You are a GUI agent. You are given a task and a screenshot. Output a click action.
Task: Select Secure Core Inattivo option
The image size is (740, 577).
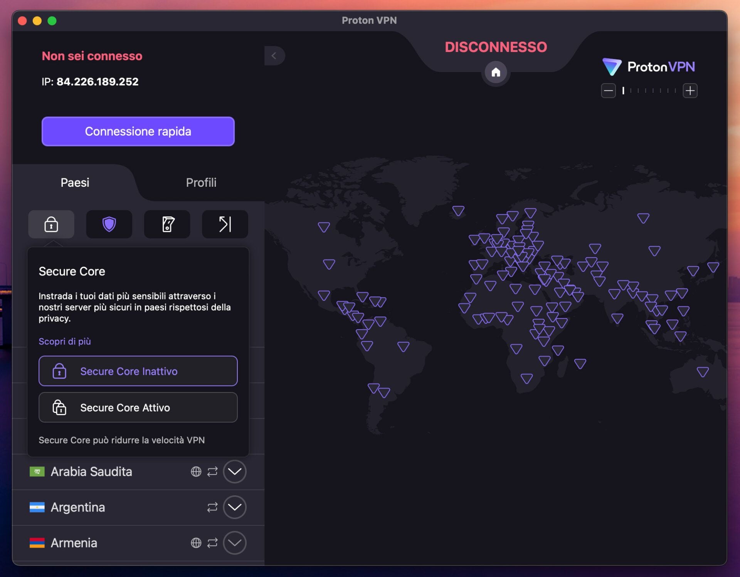[x=138, y=371]
